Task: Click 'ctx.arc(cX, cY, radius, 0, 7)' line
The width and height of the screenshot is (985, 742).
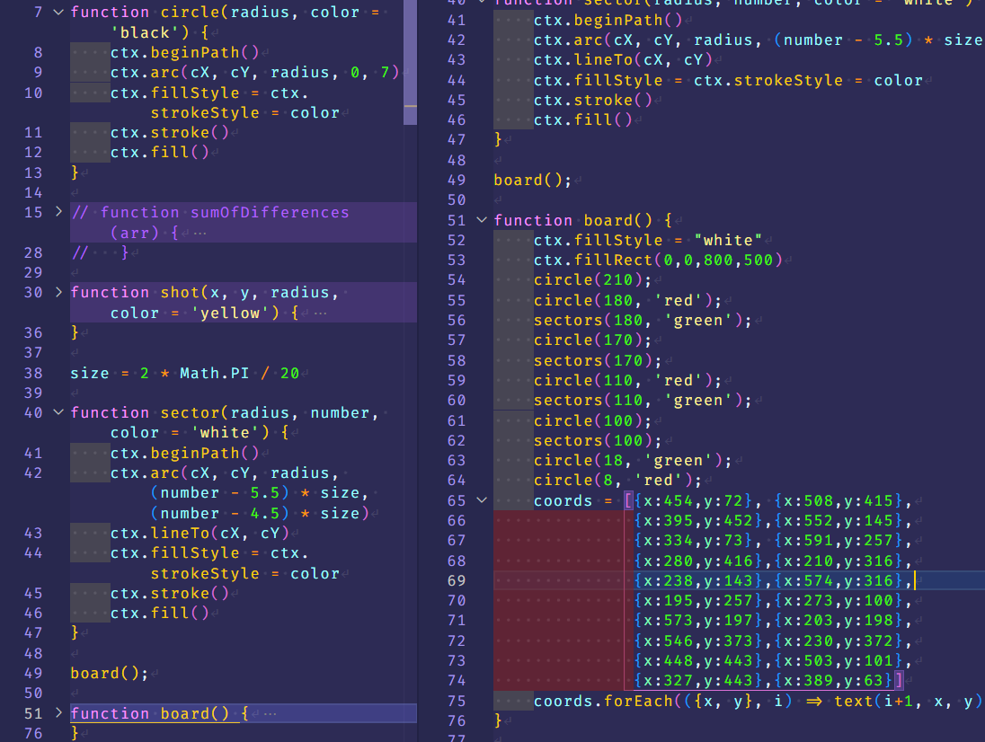Action: (x=254, y=72)
